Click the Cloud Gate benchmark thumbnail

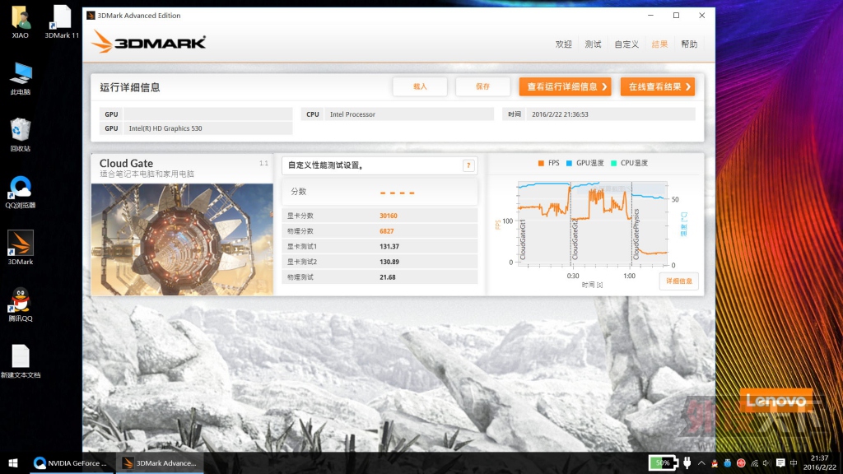pyautogui.click(x=182, y=239)
